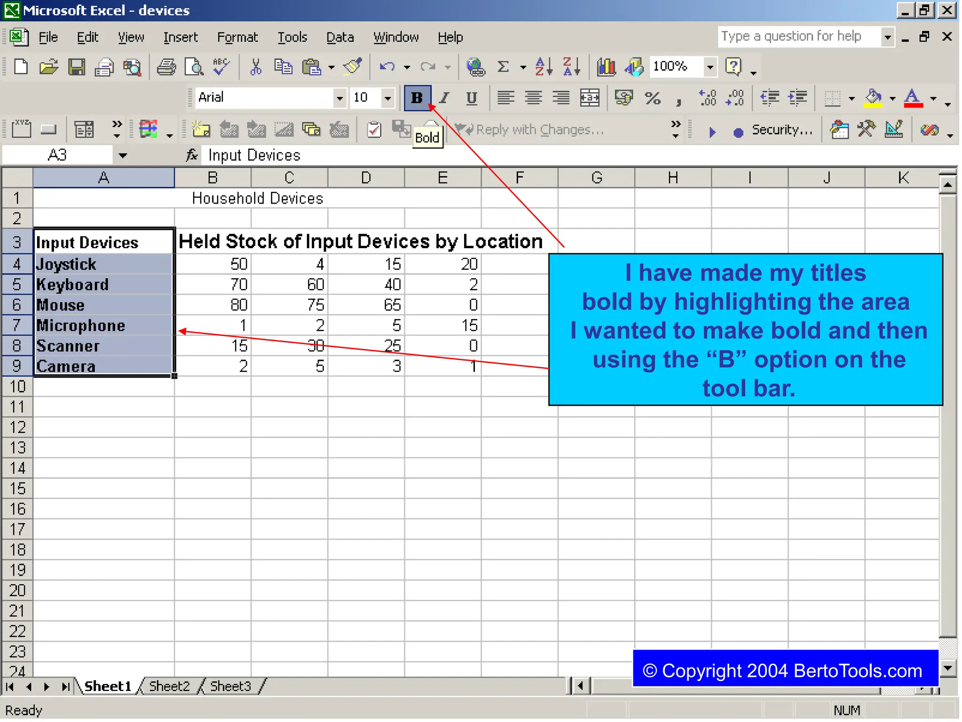The height and width of the screenshot is (722, 962).
Task: Select the Household Devices title cell
Action: click(257, 198)
